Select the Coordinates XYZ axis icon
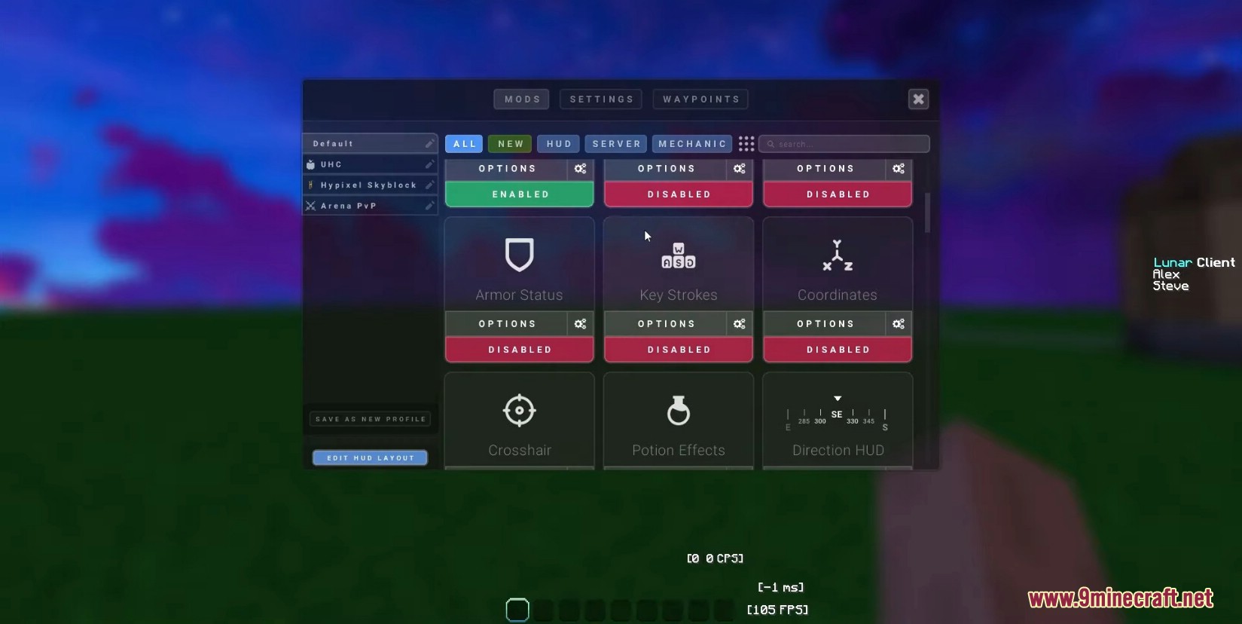The height and width of the screenshot is (624, 1242). point(838,255)
